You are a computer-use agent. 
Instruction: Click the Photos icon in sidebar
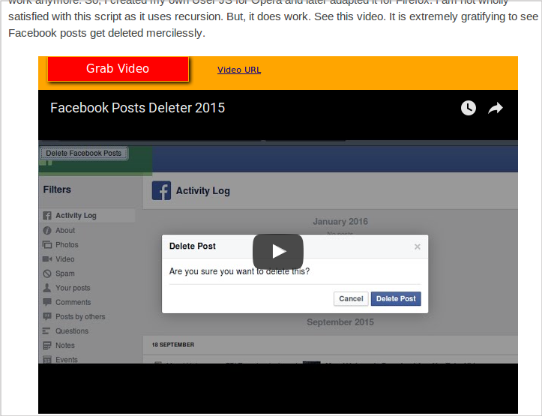pos(47,244)
